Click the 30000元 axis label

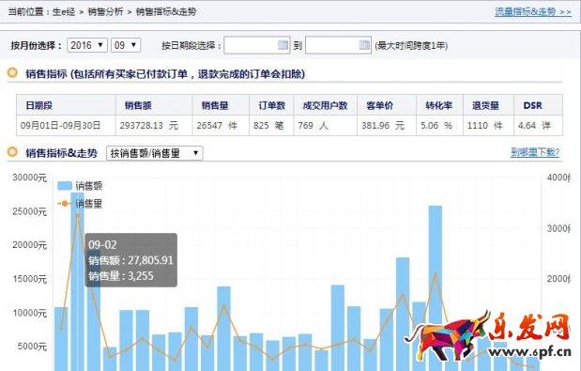point(30,178)
